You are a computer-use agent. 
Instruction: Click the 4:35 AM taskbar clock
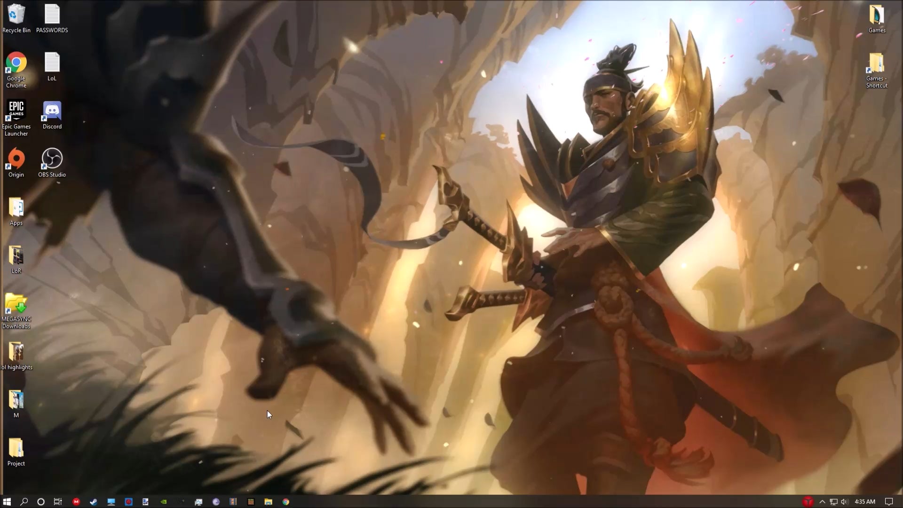(x=865, y=502)
